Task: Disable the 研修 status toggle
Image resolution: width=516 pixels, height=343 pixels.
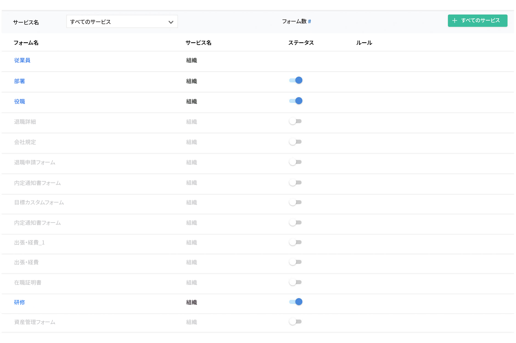Action: pos(296,302)
